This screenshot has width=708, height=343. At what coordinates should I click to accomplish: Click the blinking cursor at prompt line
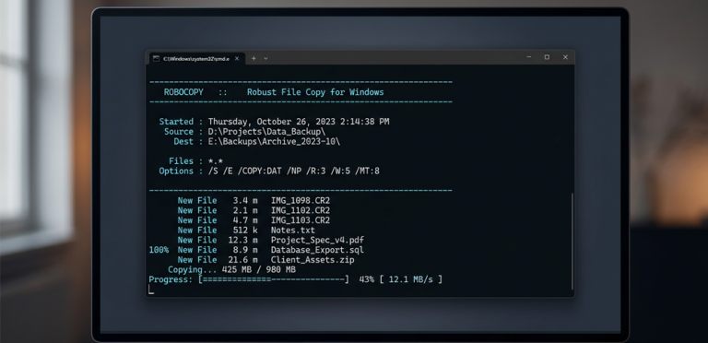pyautogui.click(x=151, y=290)
